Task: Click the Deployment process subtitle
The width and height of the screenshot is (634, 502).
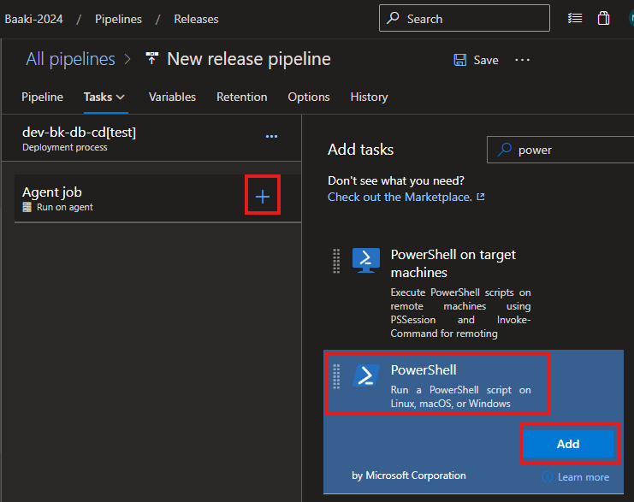Action: (x=65, y=147)
